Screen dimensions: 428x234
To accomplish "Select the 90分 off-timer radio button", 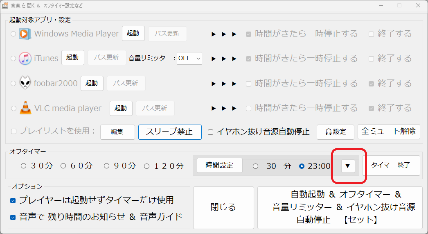I will point(106,166).
